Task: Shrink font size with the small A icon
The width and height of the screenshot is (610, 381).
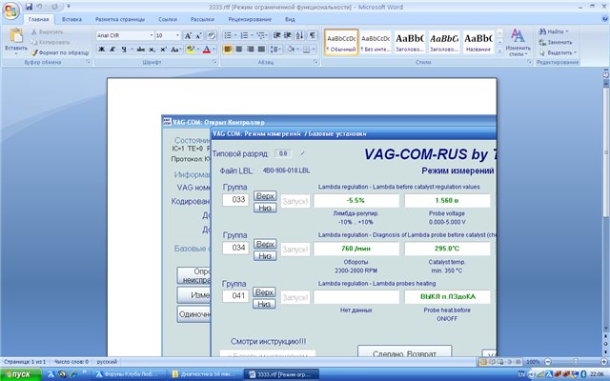Action: click(x=198, y=36)
